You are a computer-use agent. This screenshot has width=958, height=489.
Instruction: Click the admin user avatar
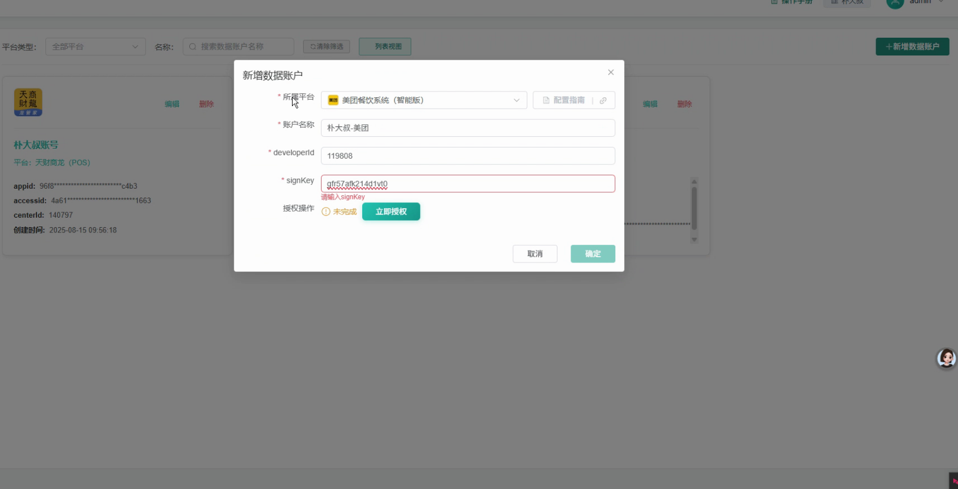pyautogui.click(x=895, y=2)
